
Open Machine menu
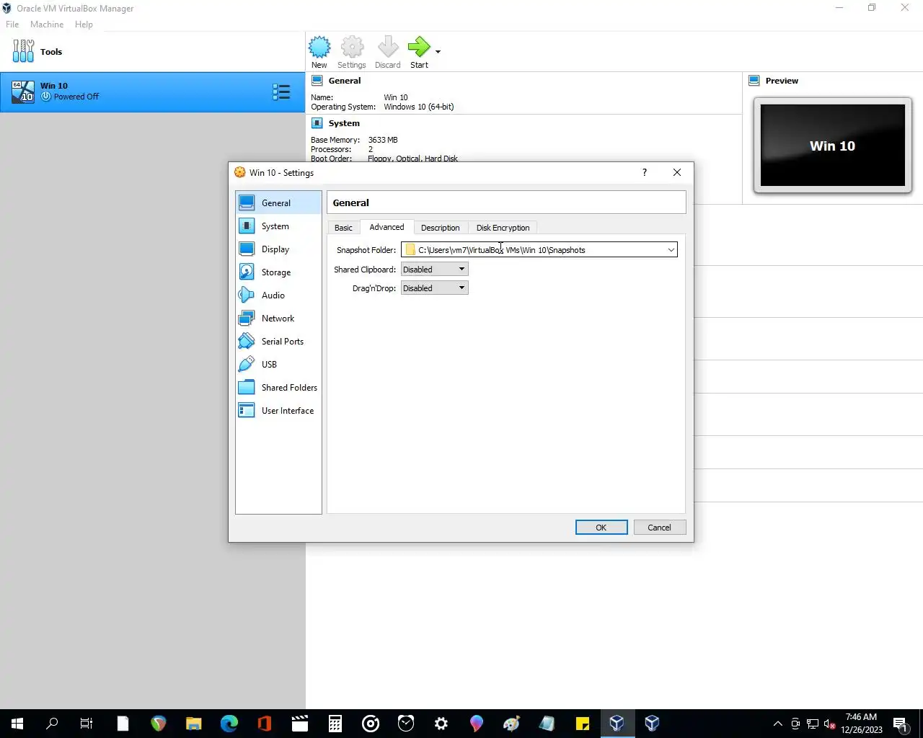pos(47,24)
